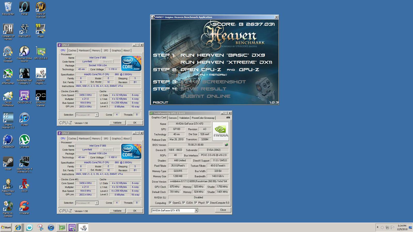The height and width of the screenshot is (232, 413).
Task: Switch to Caches tab in upper CPU-Z
Action: [72, 51]
